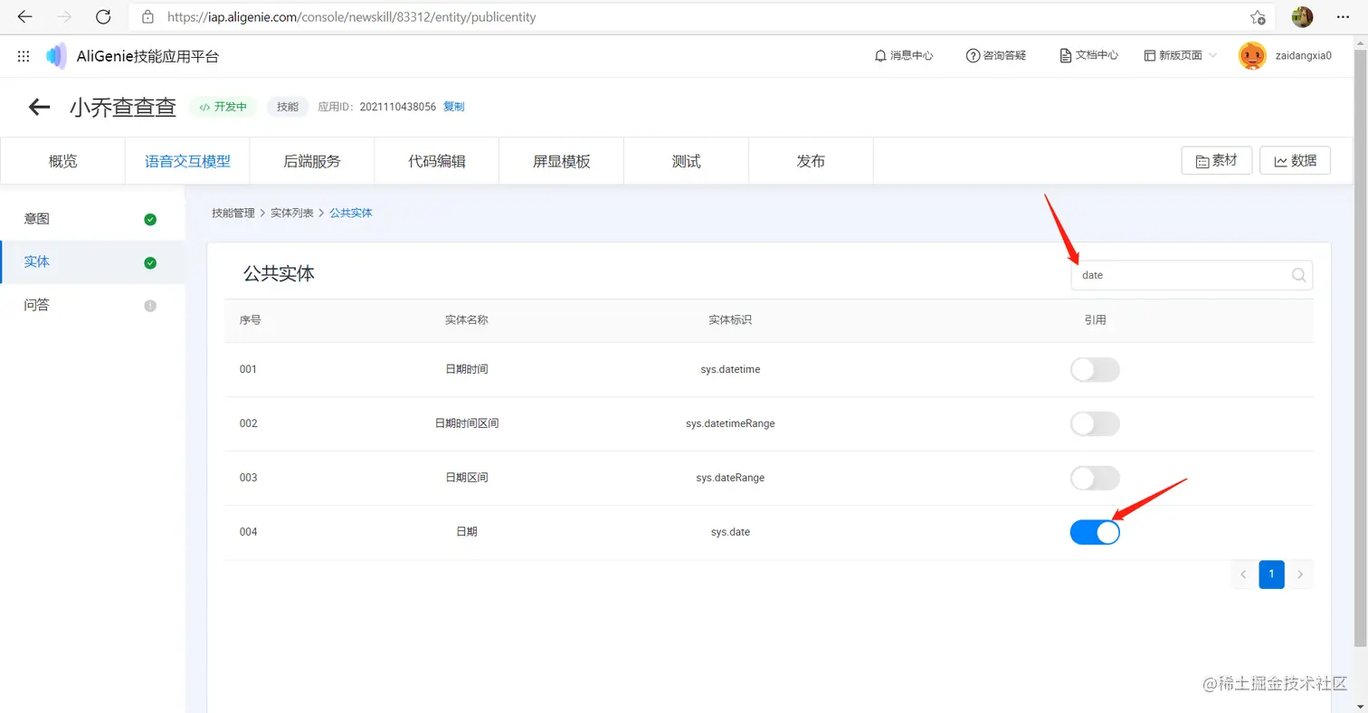The width and height of the screenshot is (1368, 713).
Task: Click the 素材 button
Action: click(1216, 160)
